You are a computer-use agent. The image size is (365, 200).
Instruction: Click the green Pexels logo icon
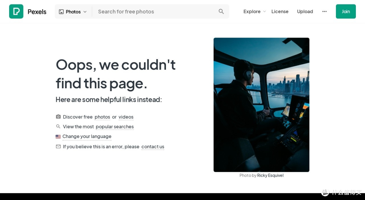point(16,12)
